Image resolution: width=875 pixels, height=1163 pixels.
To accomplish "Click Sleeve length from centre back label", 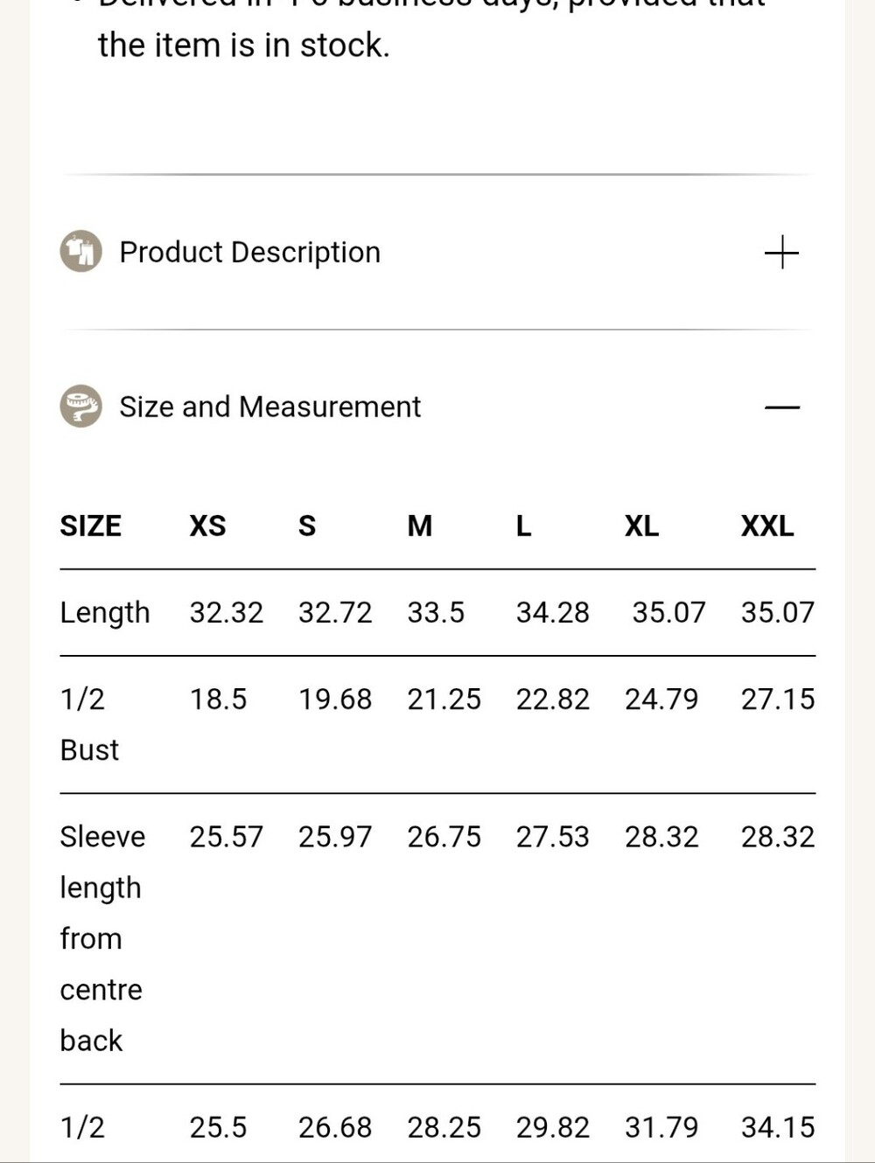I will [x=102, y=938].
